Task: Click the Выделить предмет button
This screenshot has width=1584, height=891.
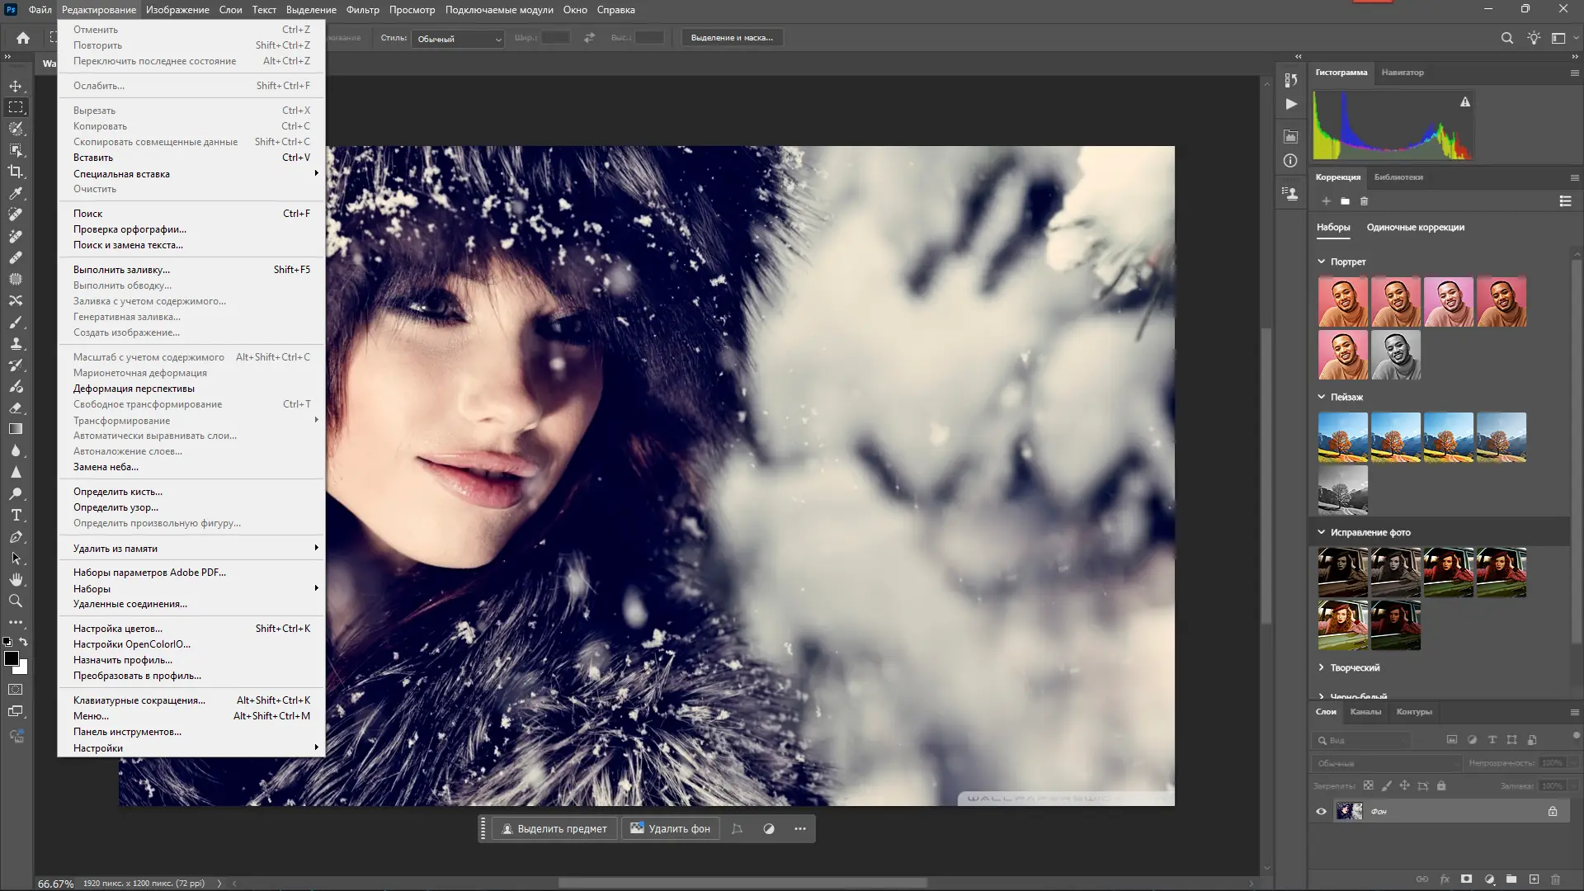Action: [x=554, y=829]
